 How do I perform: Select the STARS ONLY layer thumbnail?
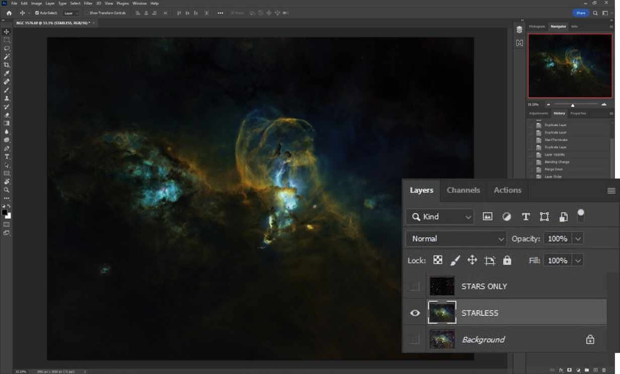tap(442, 286)
